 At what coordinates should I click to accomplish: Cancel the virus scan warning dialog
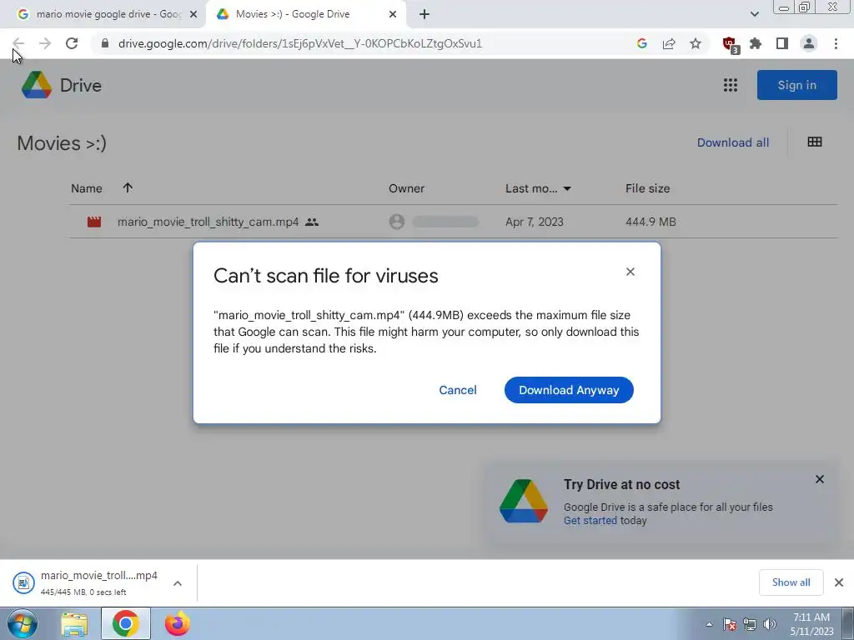click(x=458, y=390)
